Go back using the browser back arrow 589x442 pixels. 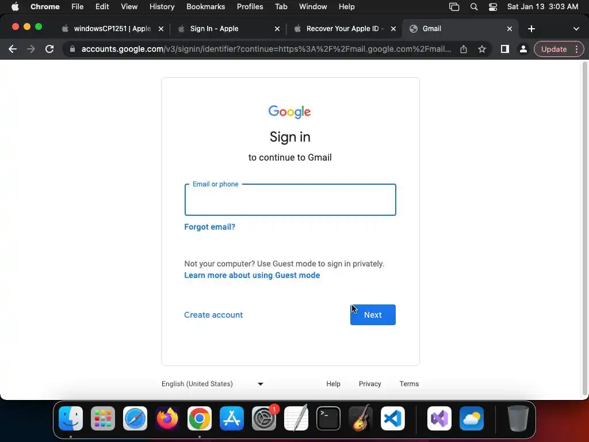13,49
